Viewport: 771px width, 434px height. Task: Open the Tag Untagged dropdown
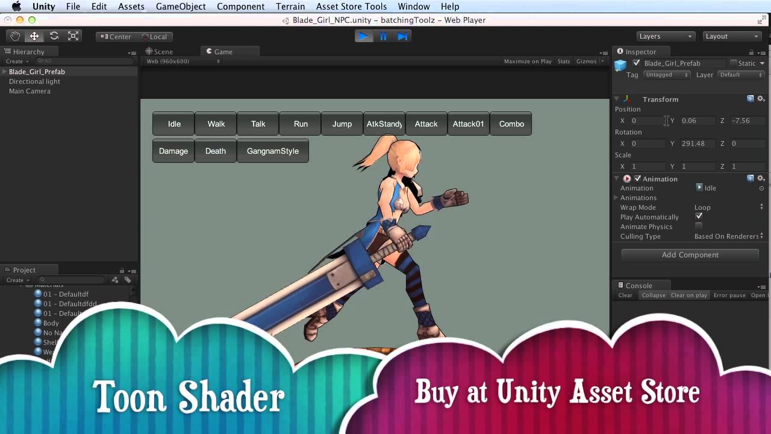(x=667, y=75)
